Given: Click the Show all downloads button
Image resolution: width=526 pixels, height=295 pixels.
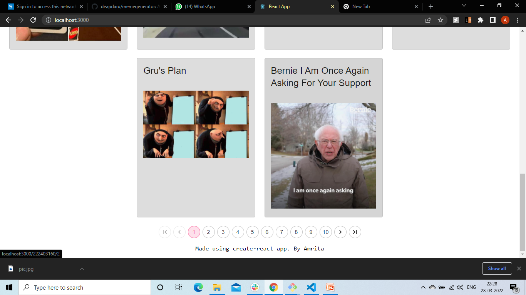Looking at the screenshot, I should (x=497, y=268).
